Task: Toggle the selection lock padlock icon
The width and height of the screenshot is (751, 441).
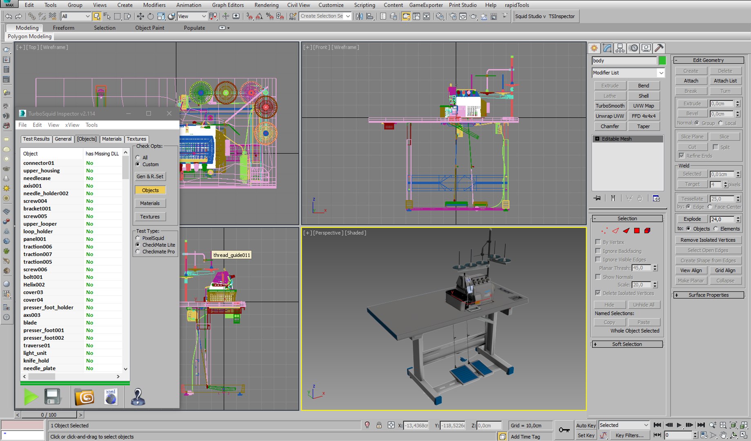Action: click(379, 425)
